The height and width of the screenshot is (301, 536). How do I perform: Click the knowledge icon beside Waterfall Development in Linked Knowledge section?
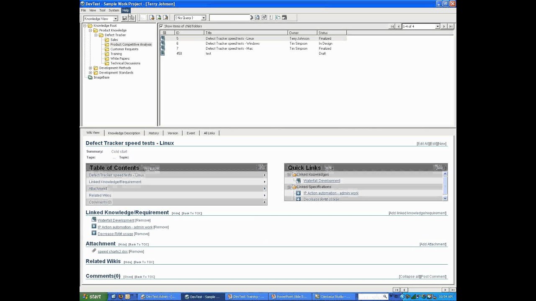click(94, 220)
